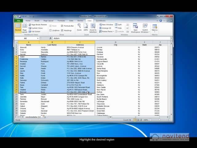Viewport: 197px width, 148px height.
Task: Open the Zoom magnifier dialog
Action: 79,27
